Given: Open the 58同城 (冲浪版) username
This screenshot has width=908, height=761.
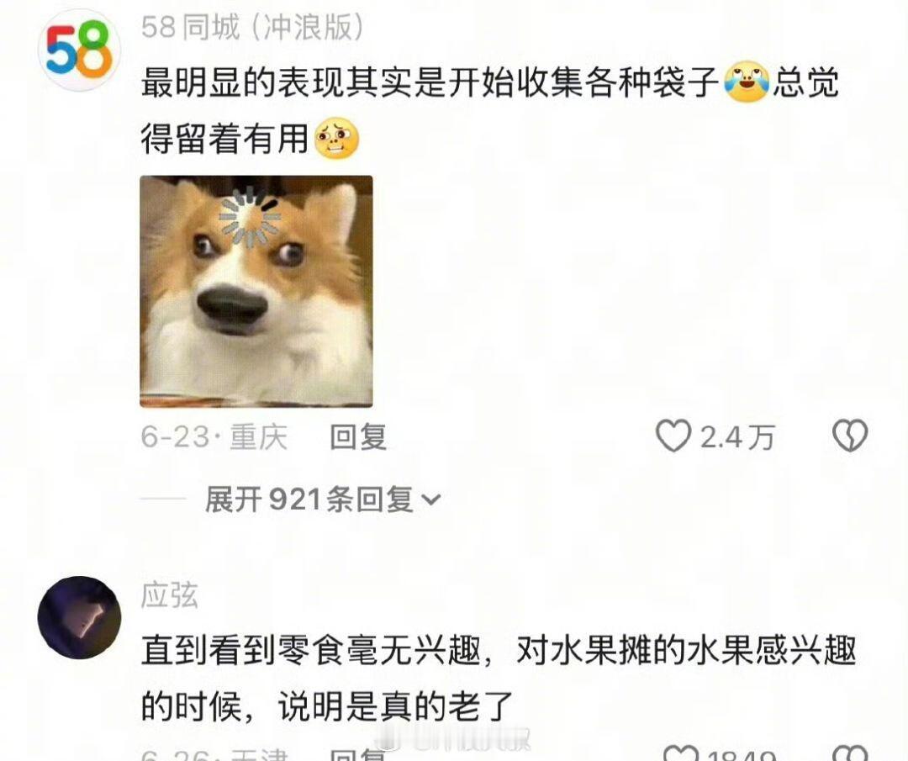Looking at the screenshot, I should pyautogui.click(x=253, y=27).
